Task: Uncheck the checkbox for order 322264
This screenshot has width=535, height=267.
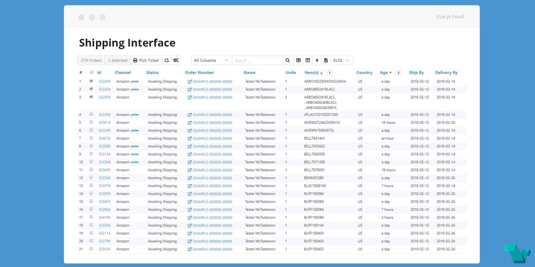Action: [91, 89]
